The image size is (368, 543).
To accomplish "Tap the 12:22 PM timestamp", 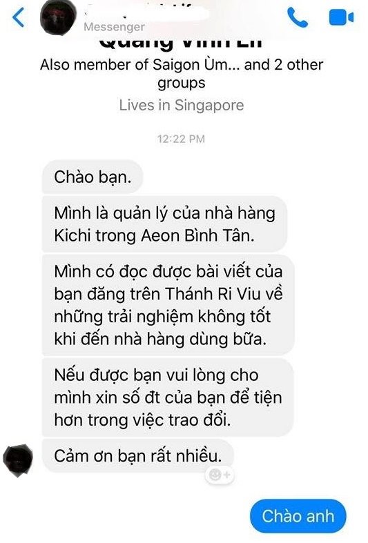I will [x=181, y=139].
